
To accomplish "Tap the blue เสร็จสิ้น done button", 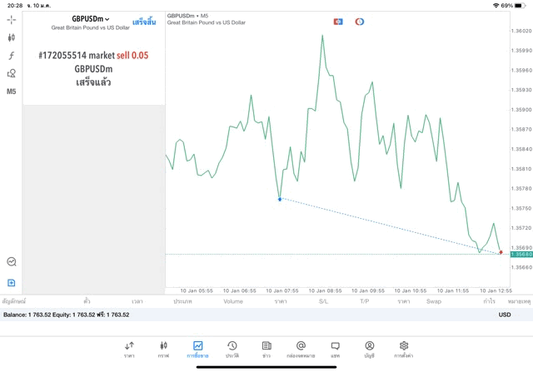I will click(x=144, y=22).
